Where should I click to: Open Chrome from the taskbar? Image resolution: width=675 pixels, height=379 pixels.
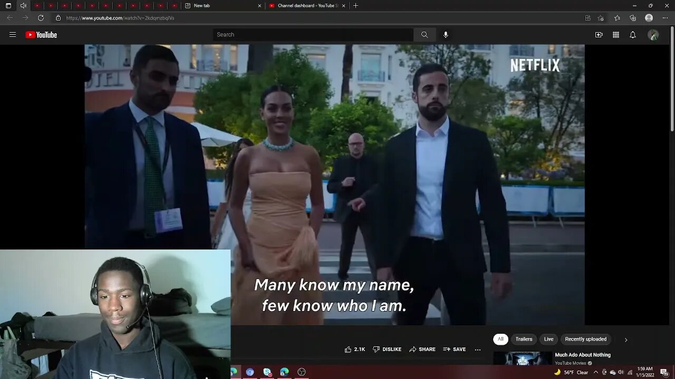click(250, 372)
